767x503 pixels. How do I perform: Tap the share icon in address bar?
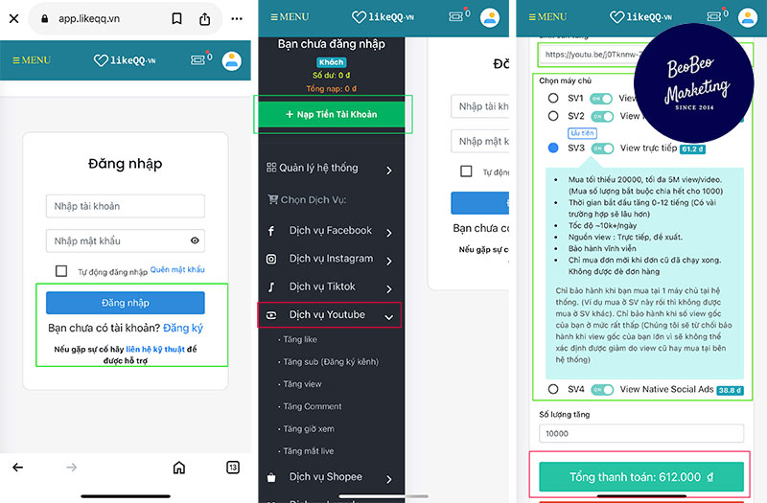point(204,18)
